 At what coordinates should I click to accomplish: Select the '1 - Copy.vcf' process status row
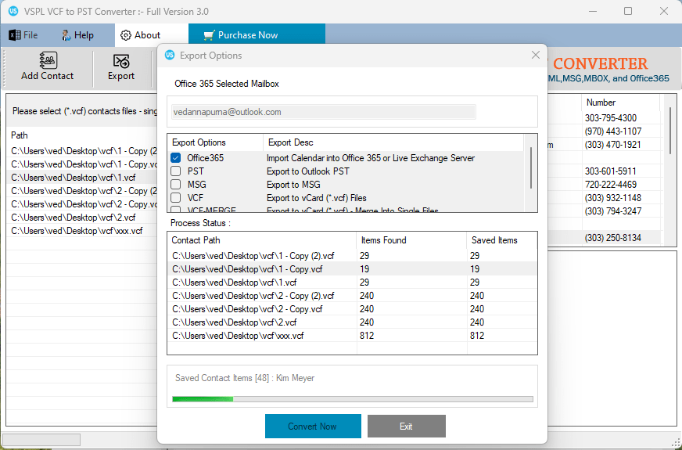coord(352,269)
